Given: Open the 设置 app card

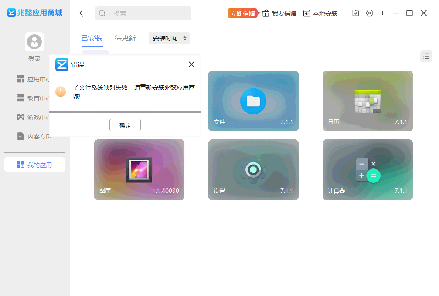Looking at the screenshot, I should (253, 170).
